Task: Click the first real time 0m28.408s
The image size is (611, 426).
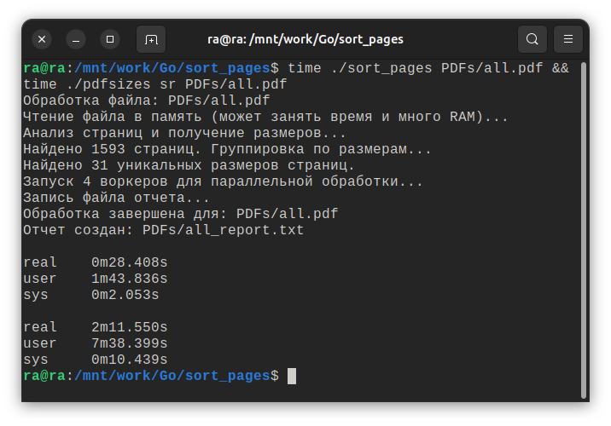Action: pos(129,262)
